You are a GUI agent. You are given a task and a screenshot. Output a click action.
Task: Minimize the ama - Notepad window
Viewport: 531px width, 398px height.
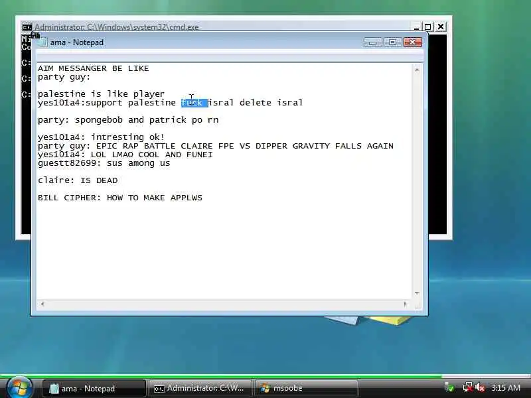pyautogui.click(x=373, y=42)
